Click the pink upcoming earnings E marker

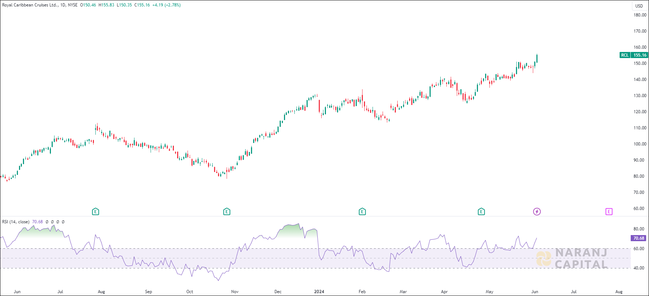[x=609, y=211]
